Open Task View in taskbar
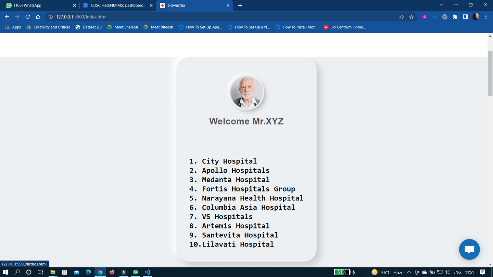 pos(40,272)
